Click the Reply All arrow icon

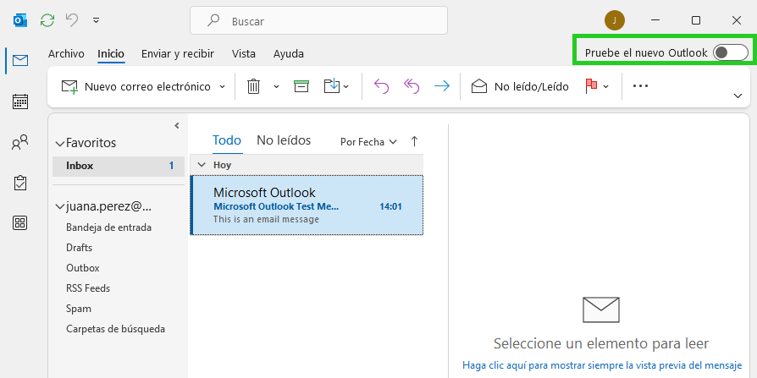[412, 86]
